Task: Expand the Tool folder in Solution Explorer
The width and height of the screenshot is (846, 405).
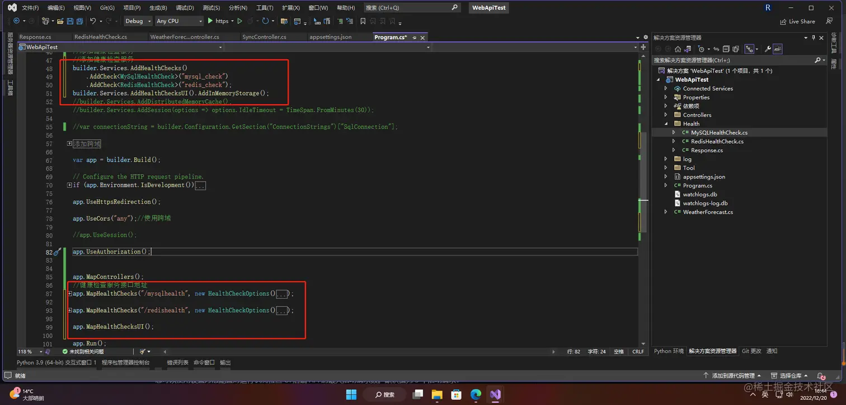Action: [666, 168]
